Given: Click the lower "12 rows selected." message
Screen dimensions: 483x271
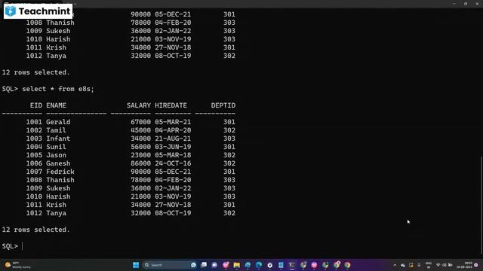Looking at the screenshot, I should [35, 230].
